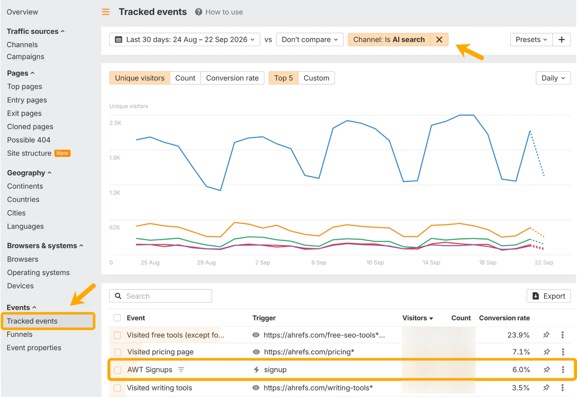Open the Daily granularity dropdown
This screenshot has width=577, height=397.
(x=553, y=78)
